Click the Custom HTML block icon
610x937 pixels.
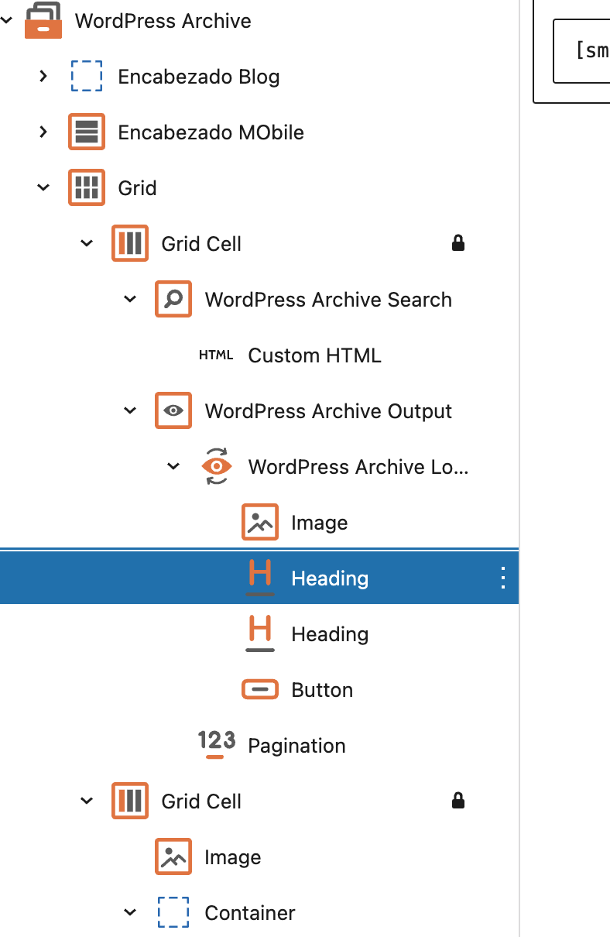(216, 355)
